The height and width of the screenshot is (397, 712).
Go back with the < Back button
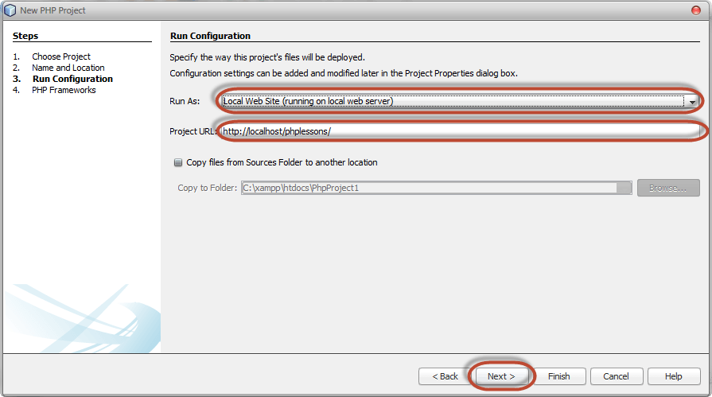coord(445,376)
